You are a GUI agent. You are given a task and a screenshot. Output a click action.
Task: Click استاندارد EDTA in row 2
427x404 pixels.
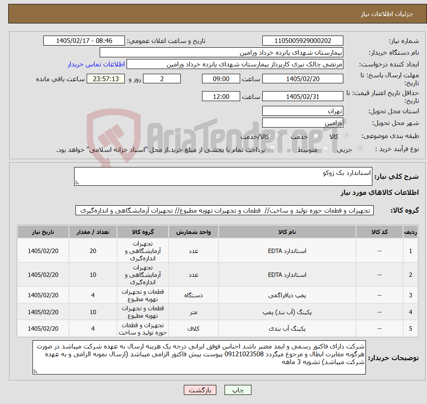click(x=287, y=275)
